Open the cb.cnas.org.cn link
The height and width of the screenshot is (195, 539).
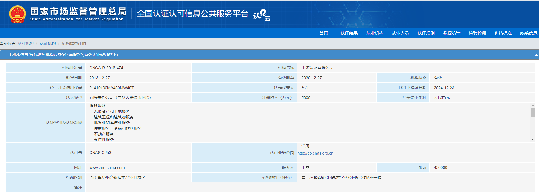click(x=315, y=153)
